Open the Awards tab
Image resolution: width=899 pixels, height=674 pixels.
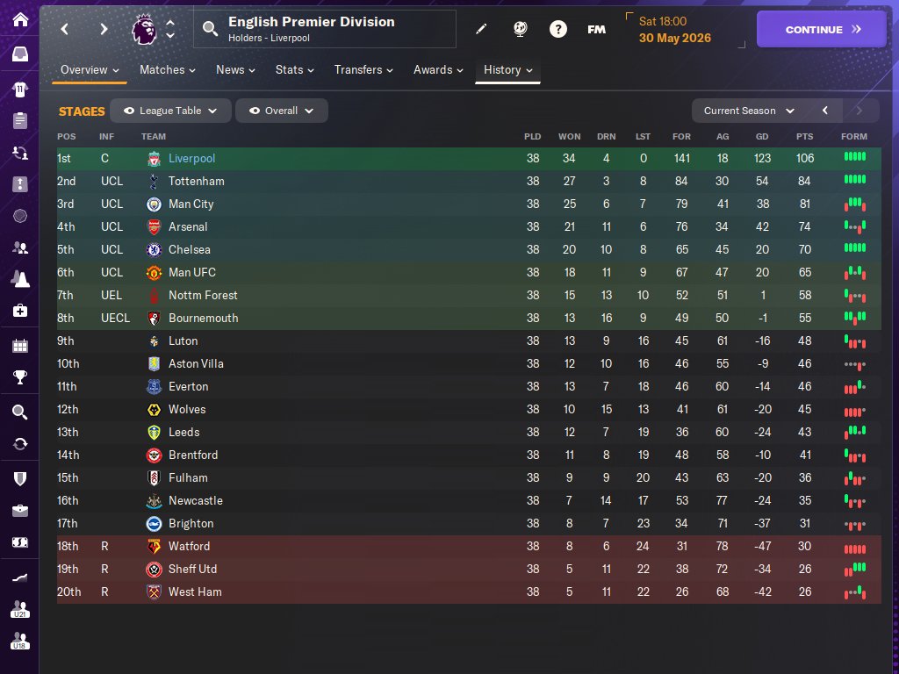(438, 70)
